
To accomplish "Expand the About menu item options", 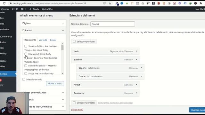I will (x=136, y=85).
